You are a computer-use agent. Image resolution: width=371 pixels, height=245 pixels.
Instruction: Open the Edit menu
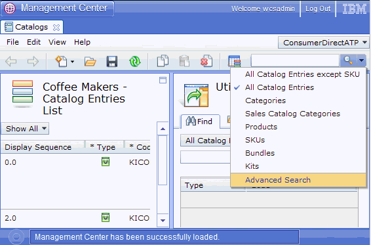[33, 42]
